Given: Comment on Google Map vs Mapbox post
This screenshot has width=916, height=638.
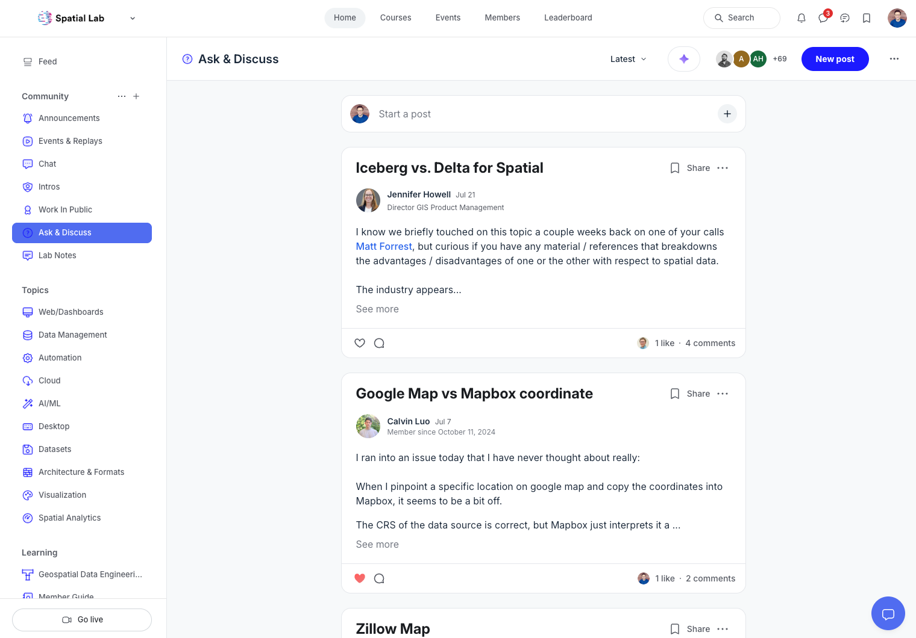Looking at the screenshot, I should point(379,578).
